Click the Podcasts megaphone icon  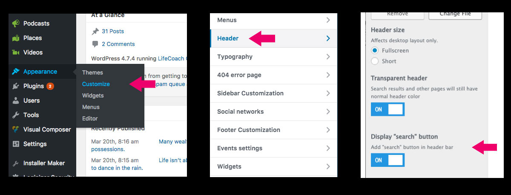pyautogui.click(x=16, y=23)
